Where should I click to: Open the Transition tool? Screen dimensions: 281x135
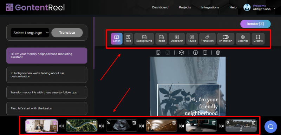coord(207,39)
